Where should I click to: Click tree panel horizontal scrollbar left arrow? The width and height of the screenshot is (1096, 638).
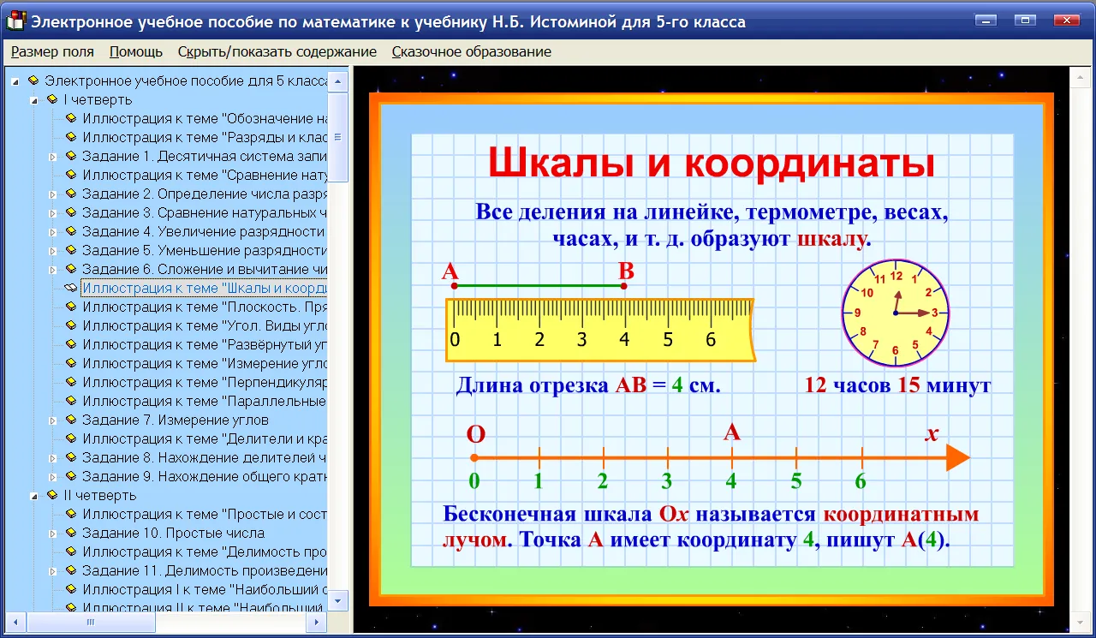coord(16,622)
